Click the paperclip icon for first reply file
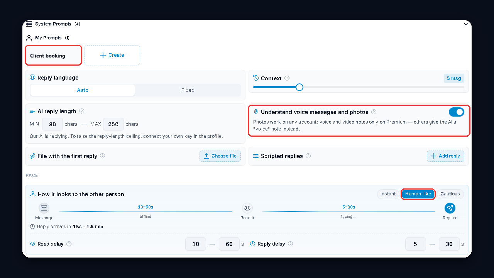Screen dimensions: 494x278 click(32, 156)
